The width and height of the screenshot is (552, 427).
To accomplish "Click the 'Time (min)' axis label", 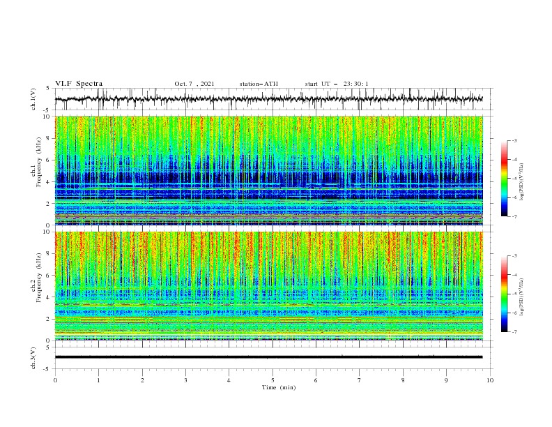I will pyautogui.click(x=279, y=387).
